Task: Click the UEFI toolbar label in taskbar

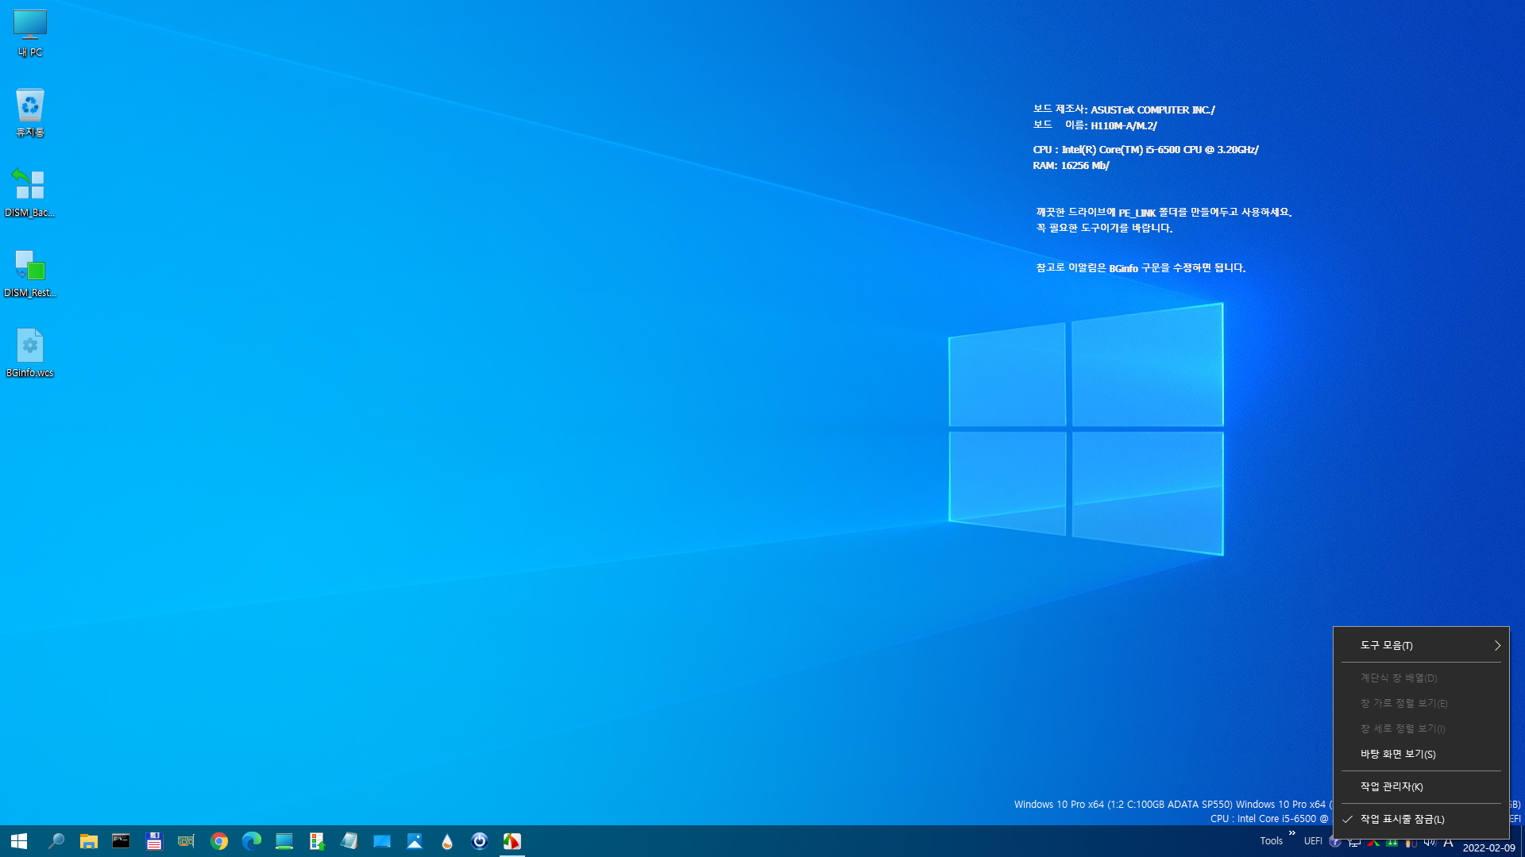Action: (x=1313, y=841)
